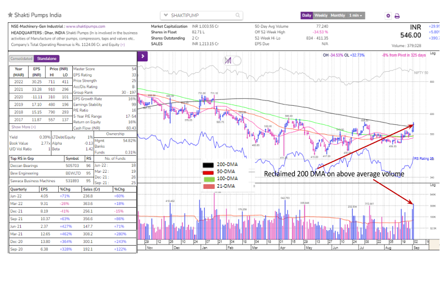Click the Mgmt ownership 54.82% row
This screenshot has height=281, width=447.
tap(115, 140)
